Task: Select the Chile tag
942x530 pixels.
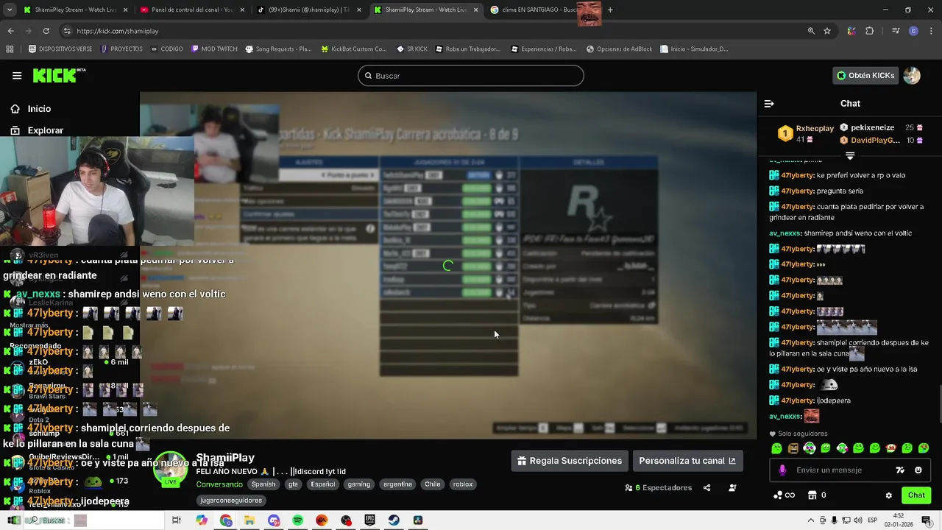Action: 433,484
